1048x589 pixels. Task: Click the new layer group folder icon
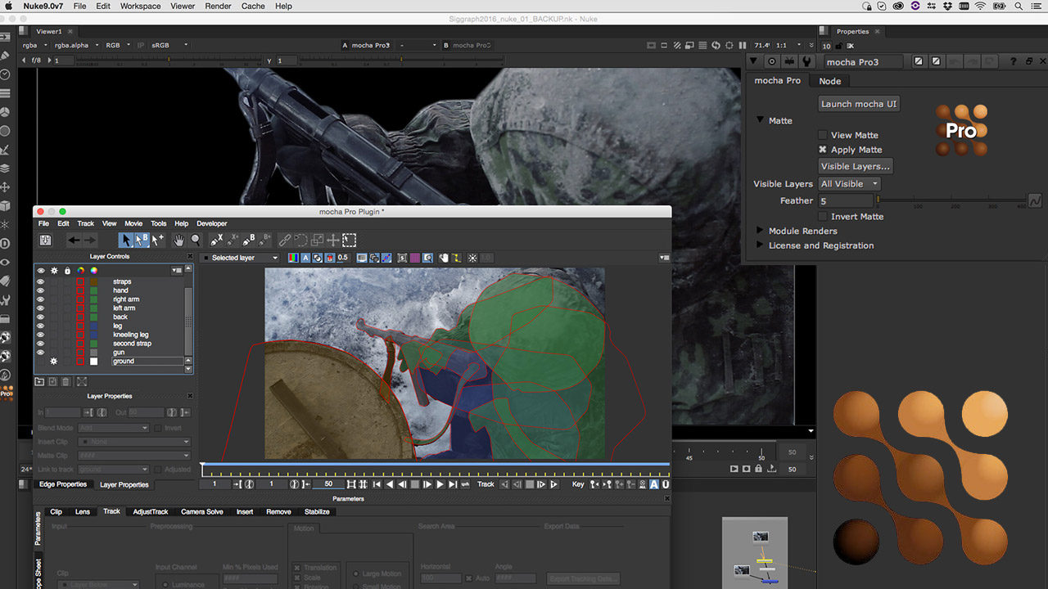pyautogui.click(x=39, y=381)
